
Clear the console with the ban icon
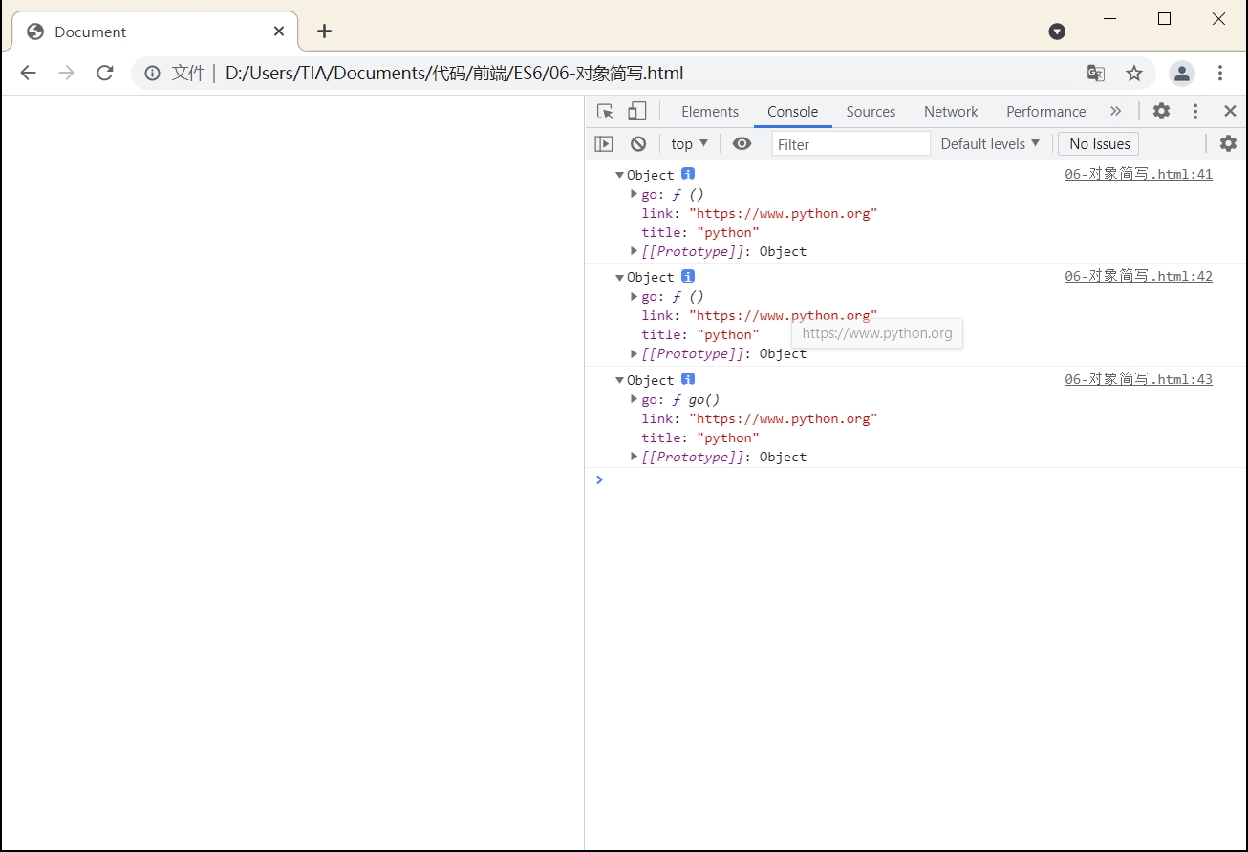click(x=638, y=143)
